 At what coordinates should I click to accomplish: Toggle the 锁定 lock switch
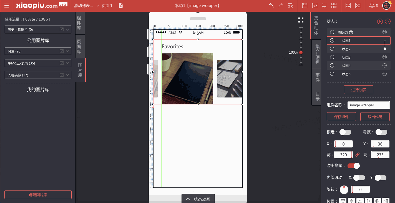(x=345, y=132)
